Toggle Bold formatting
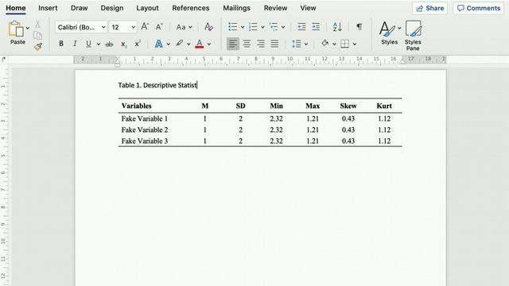 point(61,44)
